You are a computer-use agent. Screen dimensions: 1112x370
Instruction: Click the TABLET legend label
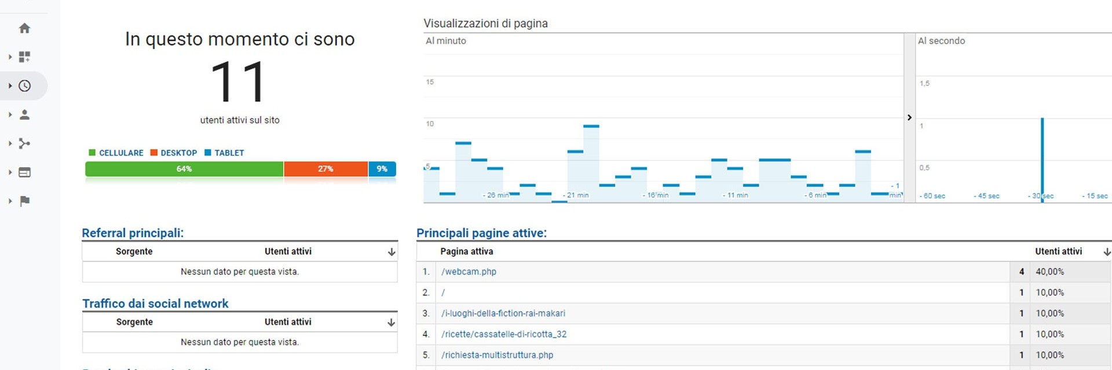tap(229, 153)
